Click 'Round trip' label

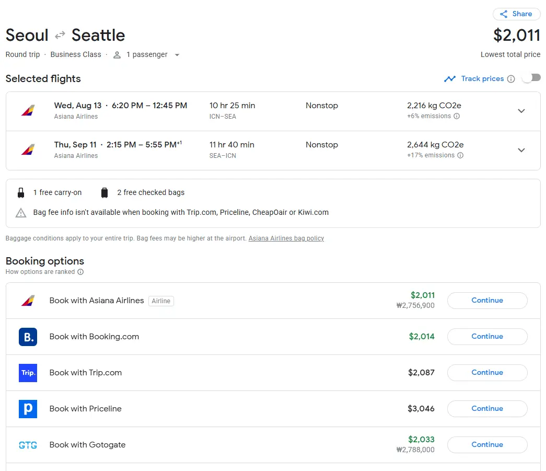[x=22, y=55]
